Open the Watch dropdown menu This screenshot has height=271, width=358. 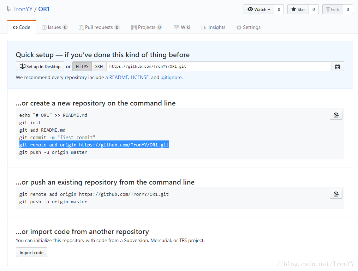(259, 10)
